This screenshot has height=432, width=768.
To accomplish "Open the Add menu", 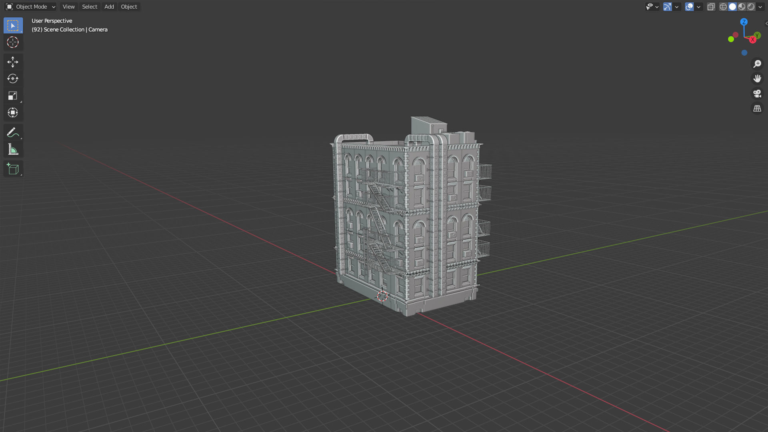I will 109,7.
